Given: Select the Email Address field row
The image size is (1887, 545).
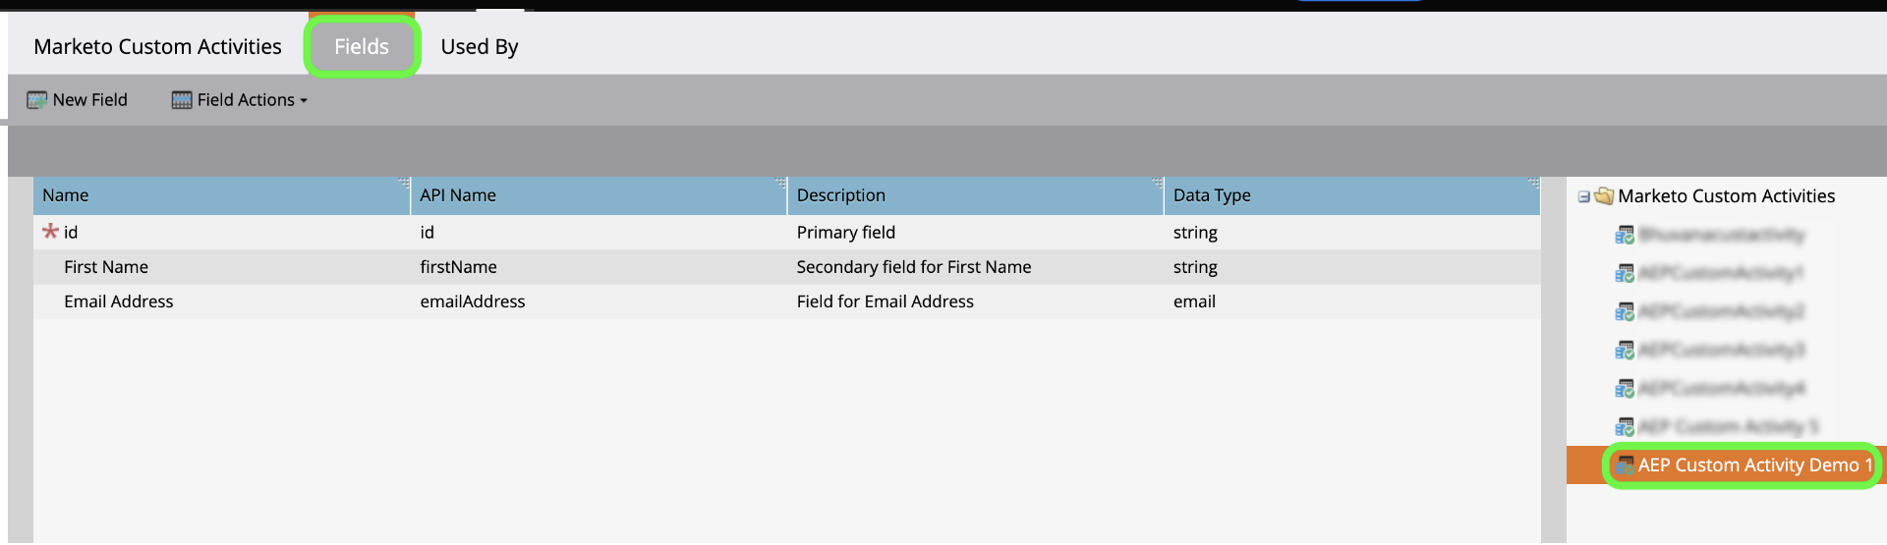Looking at the screenshot, I should [119, 301].
